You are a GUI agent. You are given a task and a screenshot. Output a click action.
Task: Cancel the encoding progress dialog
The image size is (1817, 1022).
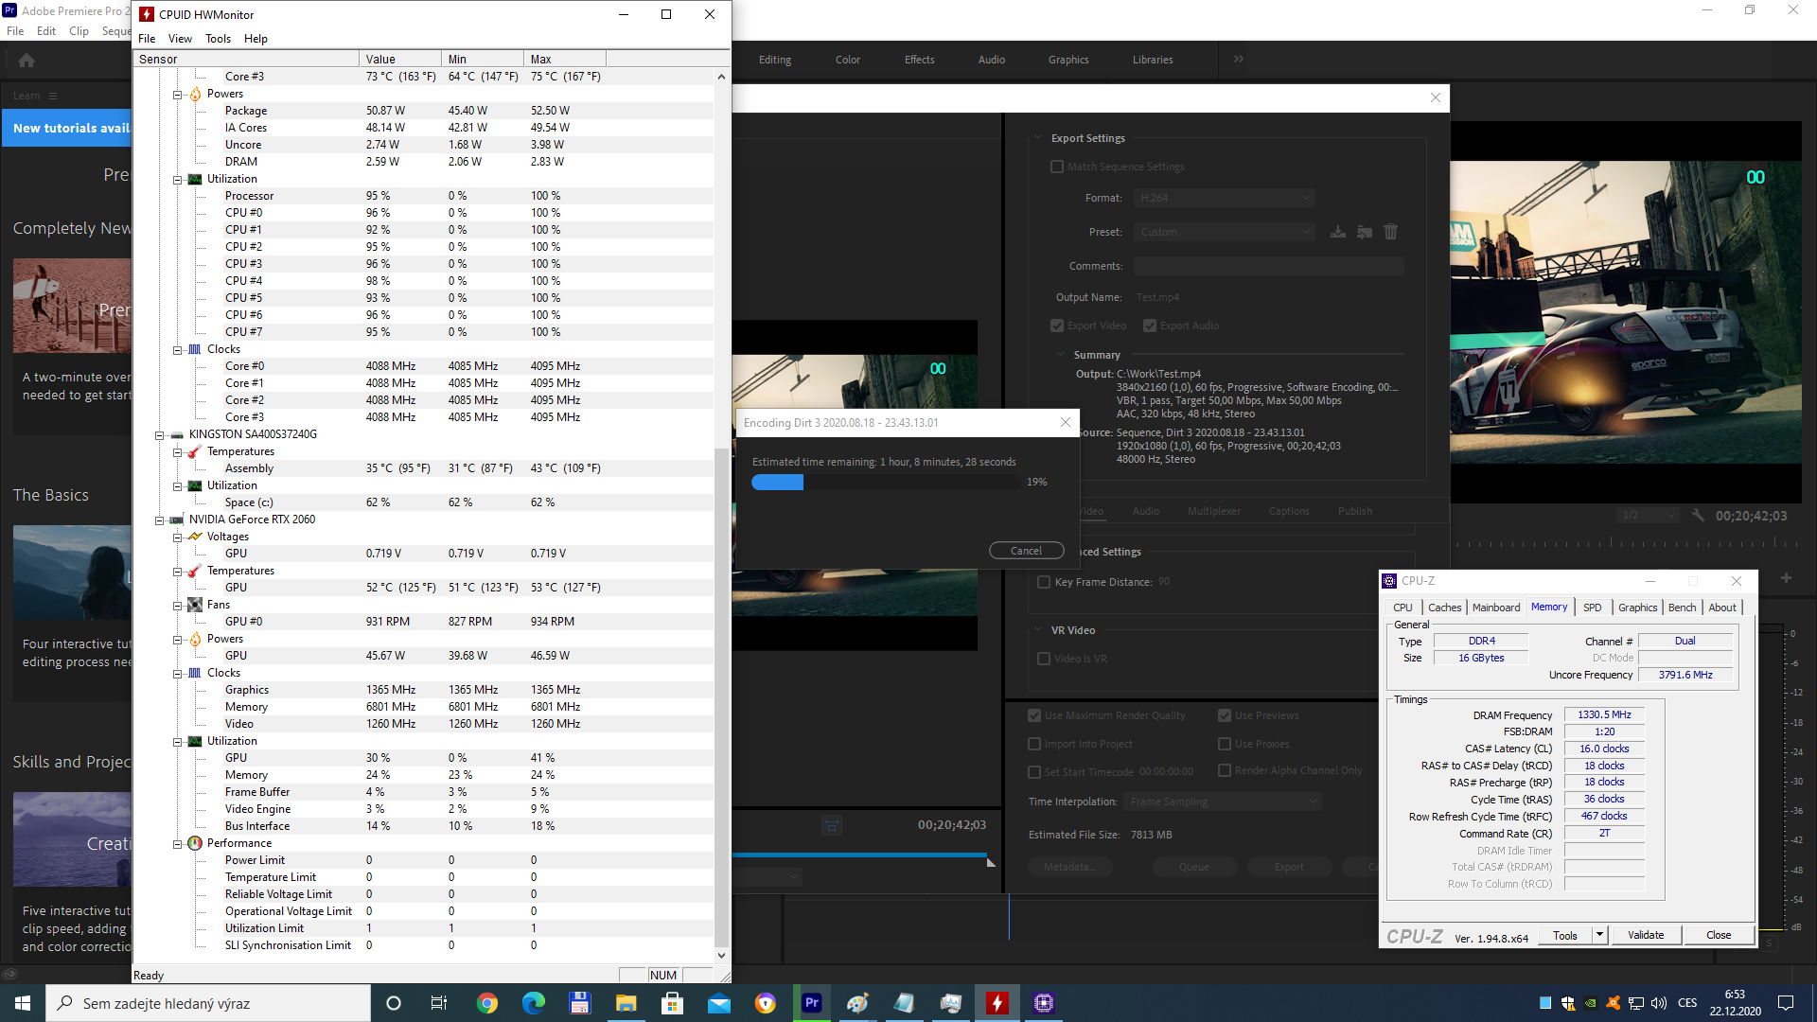1026,551
